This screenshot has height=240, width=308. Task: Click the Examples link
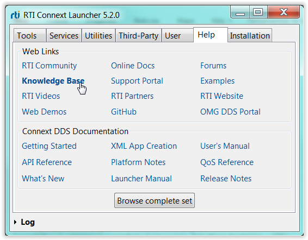click(x=218, y=81)
